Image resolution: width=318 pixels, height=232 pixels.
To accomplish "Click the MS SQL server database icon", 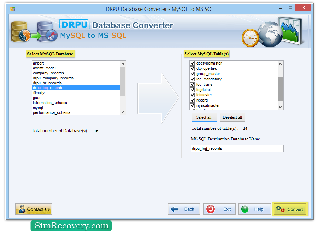I will pyautogui.click(x=47, y=32).
